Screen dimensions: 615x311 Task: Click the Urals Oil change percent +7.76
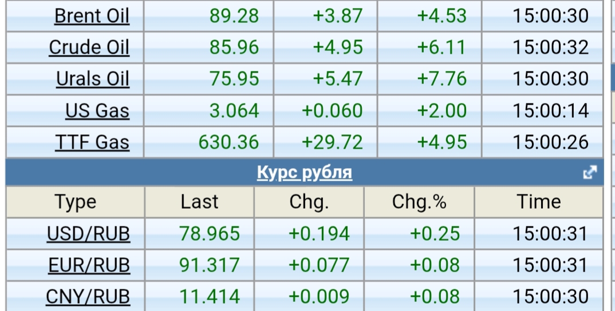(x=442, y=79)
